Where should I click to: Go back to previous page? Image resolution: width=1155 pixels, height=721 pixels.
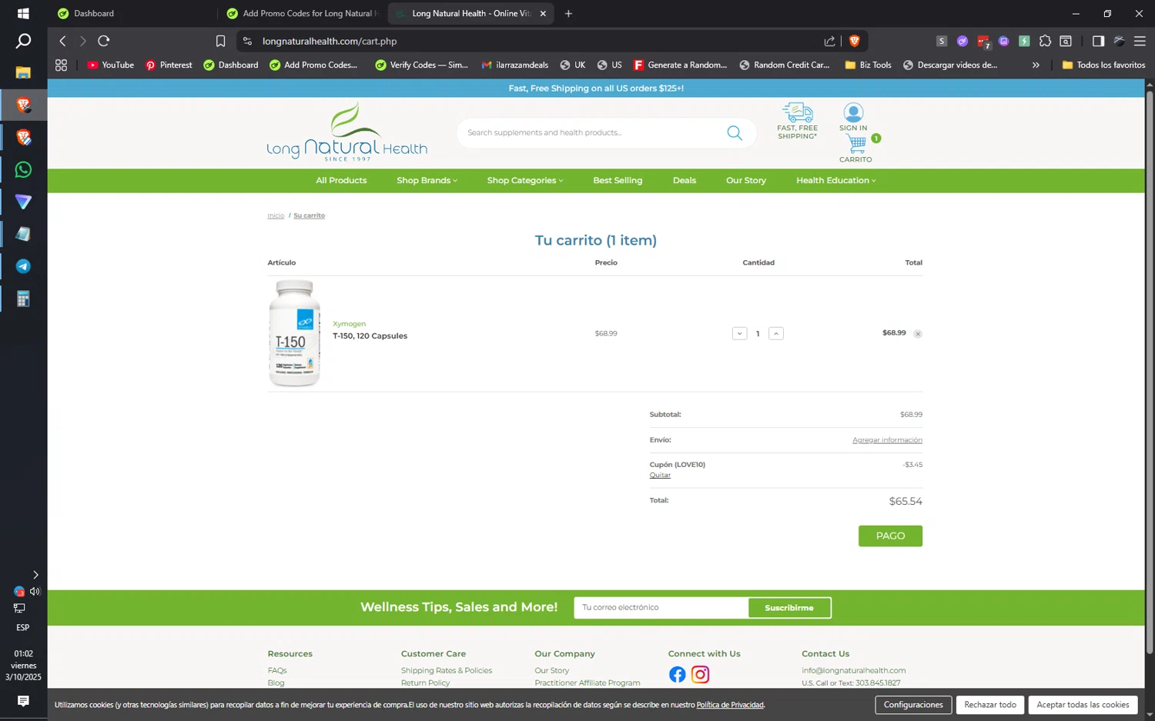[63, 41]
